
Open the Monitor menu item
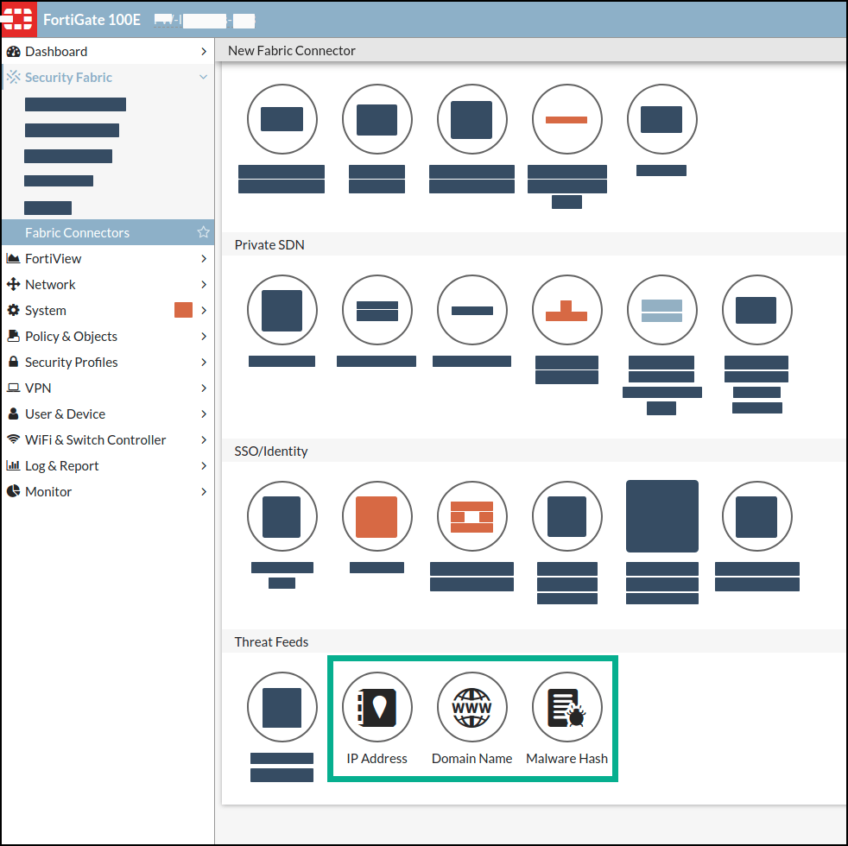(48, 492)
